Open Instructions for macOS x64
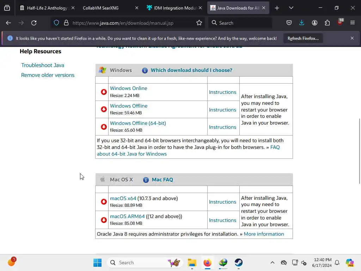361x271 pixels. 223,202
